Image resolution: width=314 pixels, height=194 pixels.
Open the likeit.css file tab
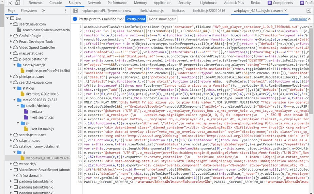(x=178, y=11)
